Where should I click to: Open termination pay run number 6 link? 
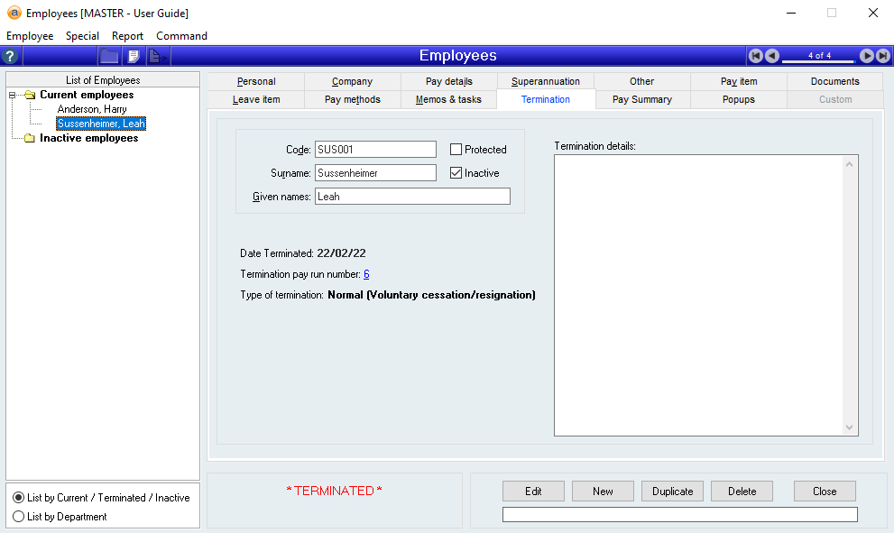point(366,274)
